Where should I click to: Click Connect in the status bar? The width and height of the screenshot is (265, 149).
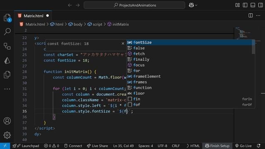(73, 146)
